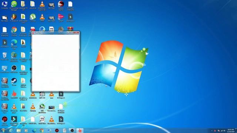Click the active TouchVPN taskbar button
237x133 pixels.
click(80, 130)
